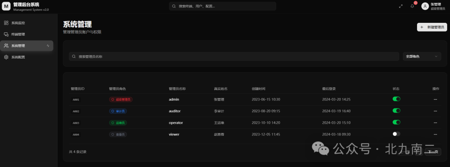Open actions menu for auditor row
Viewport: 450px width, 167px height.
(435, 111)
